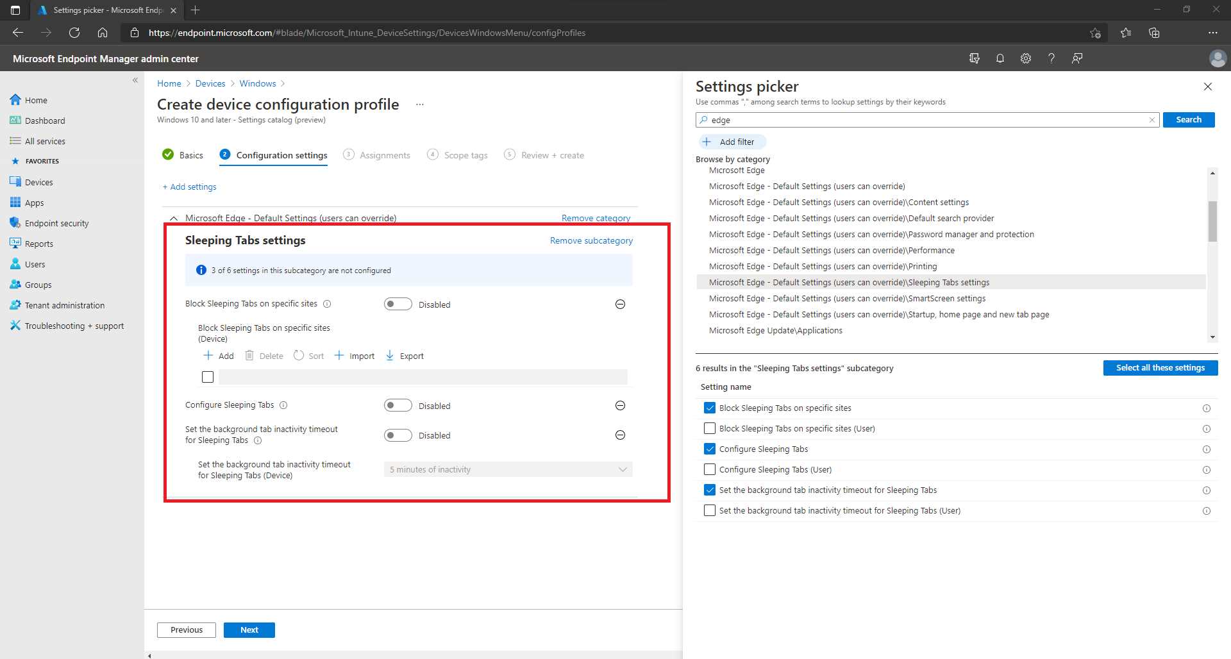Import a list of blocked sites
The image size is (1231, 659).
click(354, 356)
